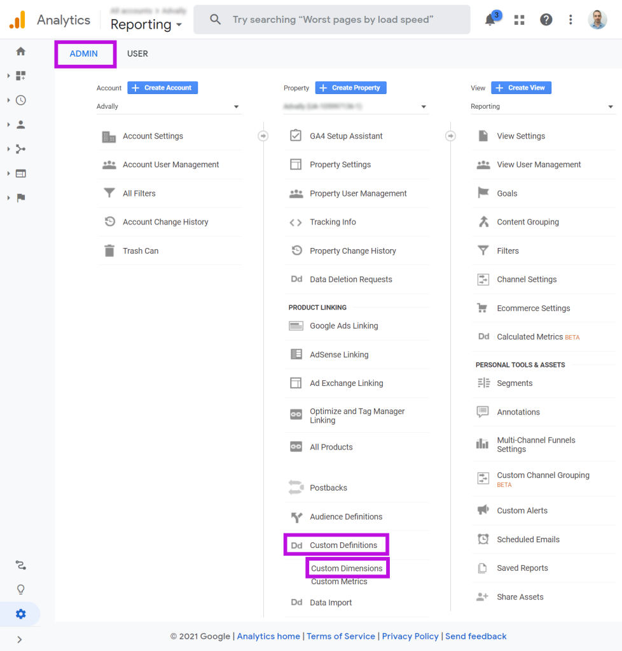This screenshot has width=622, height=651.
Task: Click the user profile avatar
Action: (597, 20)
